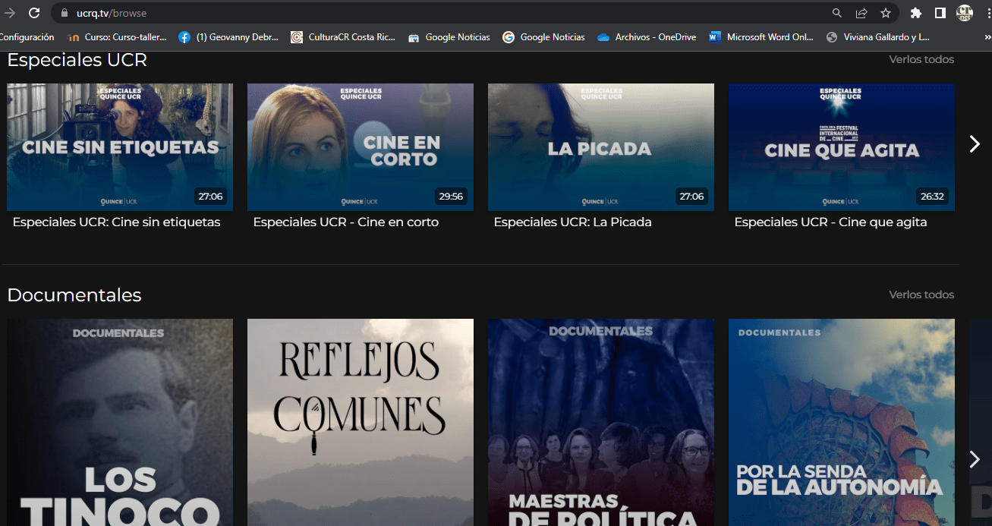Click the padlock site info icon
The height and width of the screenshot is (526, 992).
(x=64, y=13)
